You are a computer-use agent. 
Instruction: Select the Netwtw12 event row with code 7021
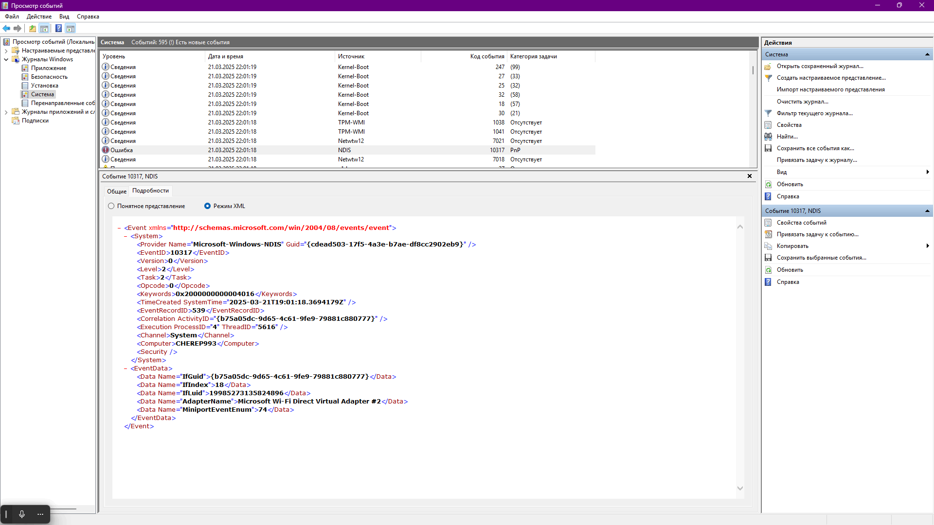(x=348, y=141)
